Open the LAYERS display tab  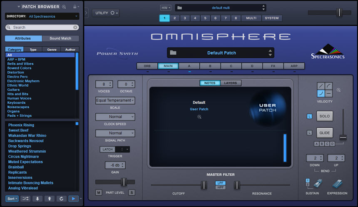tap(230, 83)
